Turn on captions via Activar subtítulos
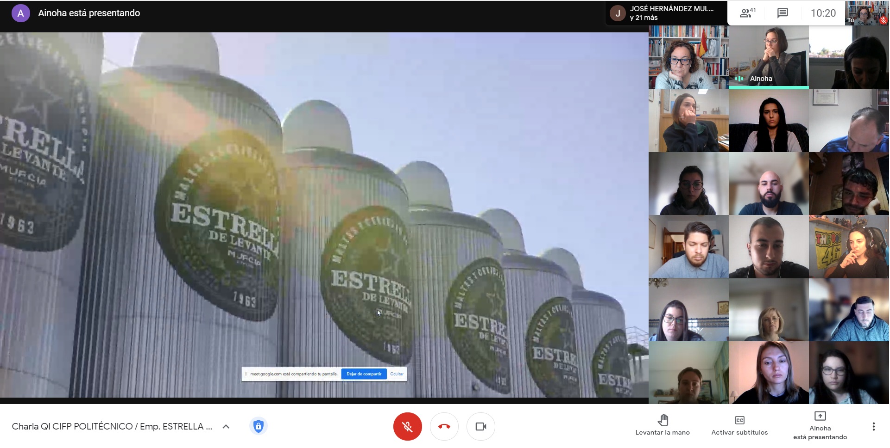The width and height of the screenshot is (890, 448). (x=739, y=425)
